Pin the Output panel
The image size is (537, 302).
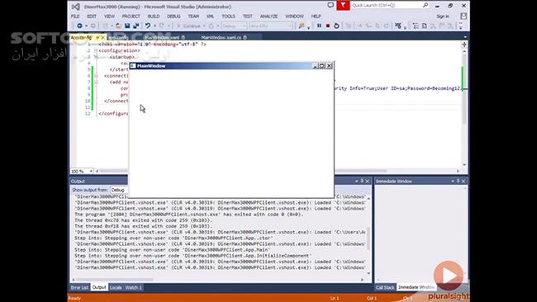click(x=362, y=181)
